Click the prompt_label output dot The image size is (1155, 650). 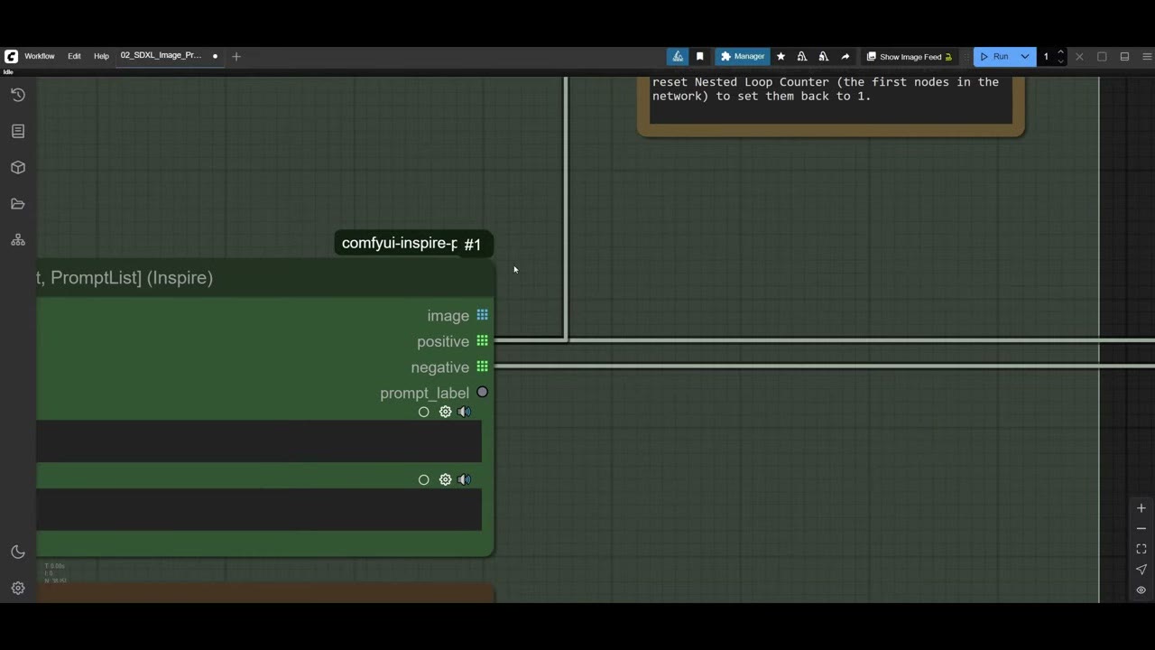pos(483,392)
